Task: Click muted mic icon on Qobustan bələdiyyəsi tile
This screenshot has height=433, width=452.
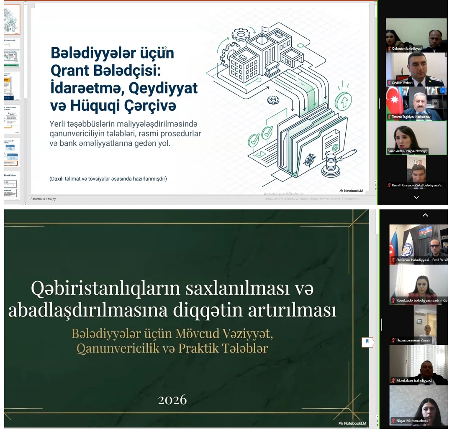Action: tap(389, 48)
